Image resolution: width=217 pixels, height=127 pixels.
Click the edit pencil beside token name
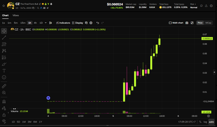[x=40, y=4]
